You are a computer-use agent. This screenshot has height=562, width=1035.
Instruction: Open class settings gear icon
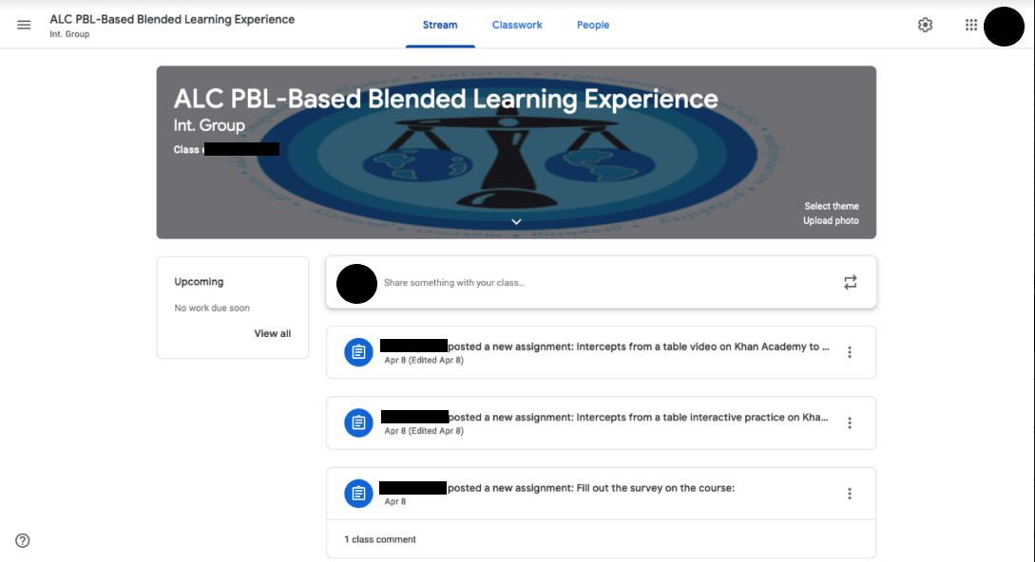(x=925, y=25)
